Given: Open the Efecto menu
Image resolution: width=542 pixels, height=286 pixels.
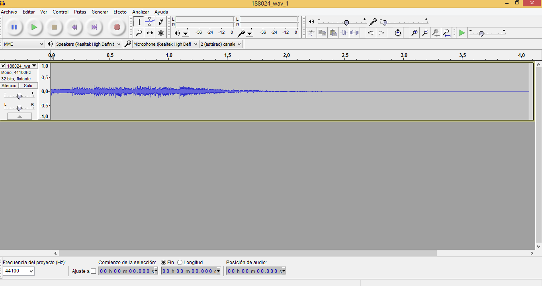Looking at the screenshot, I should pyautogui.click(x=120, y=12).
